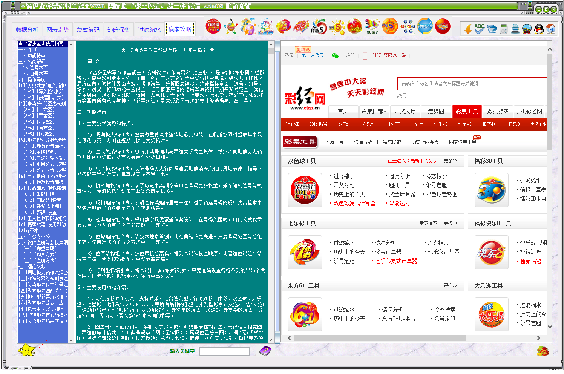
Task: Open the gumball machine random-pick icon
Action: point(527,29)
